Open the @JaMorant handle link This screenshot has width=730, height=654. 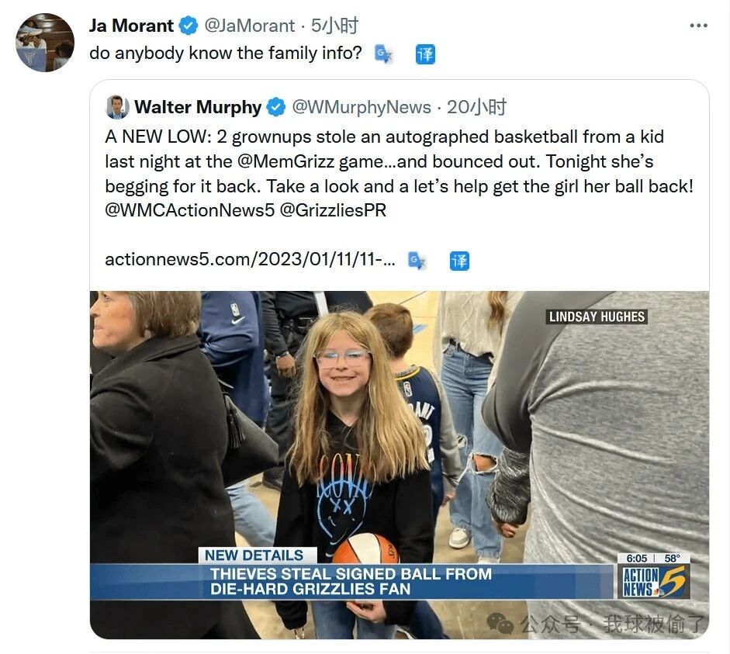click(x=250, y=26)
